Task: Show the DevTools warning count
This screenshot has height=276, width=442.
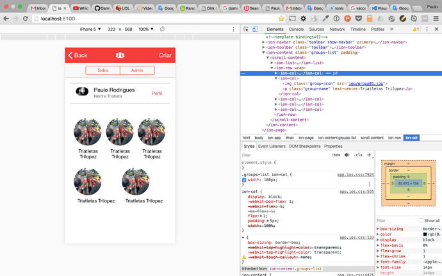Action: [416, 29]
